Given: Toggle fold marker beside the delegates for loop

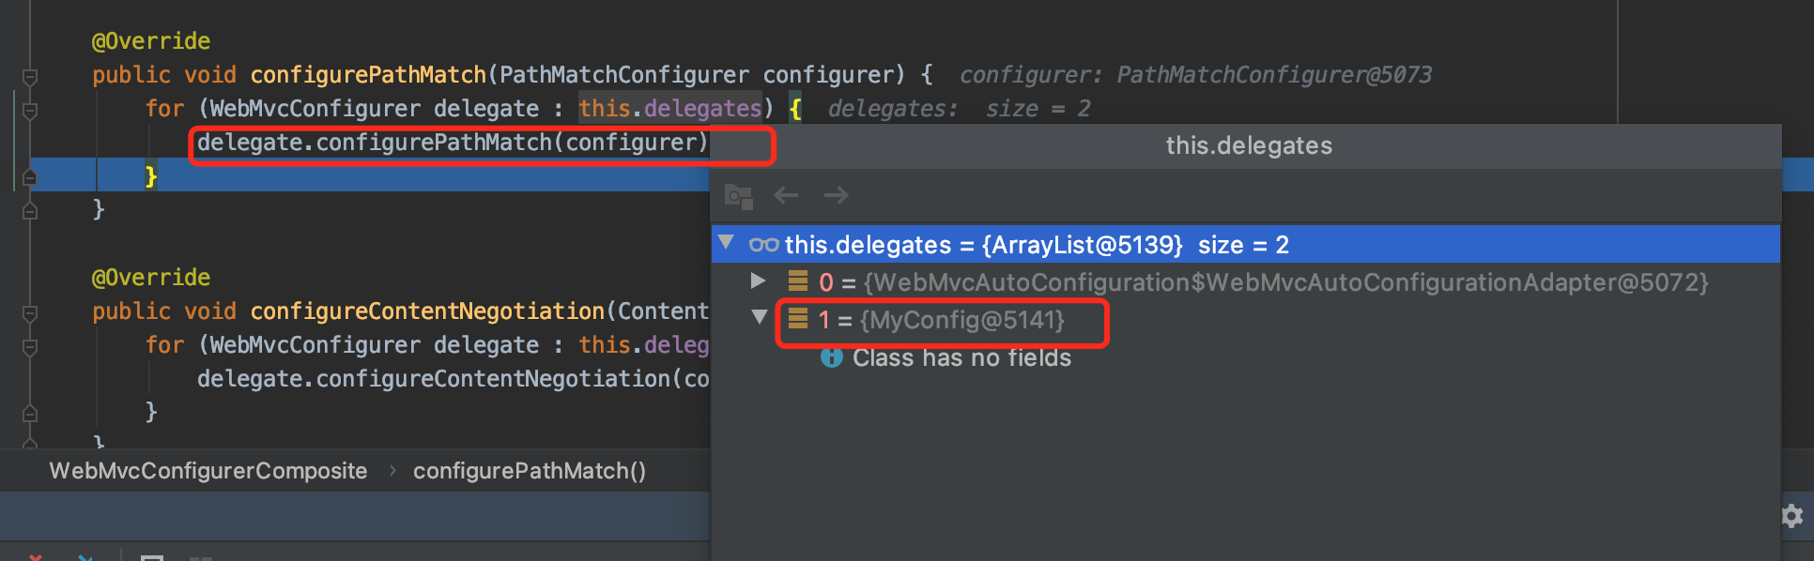Looking at the screenshot, I should (x=30, y=110).
